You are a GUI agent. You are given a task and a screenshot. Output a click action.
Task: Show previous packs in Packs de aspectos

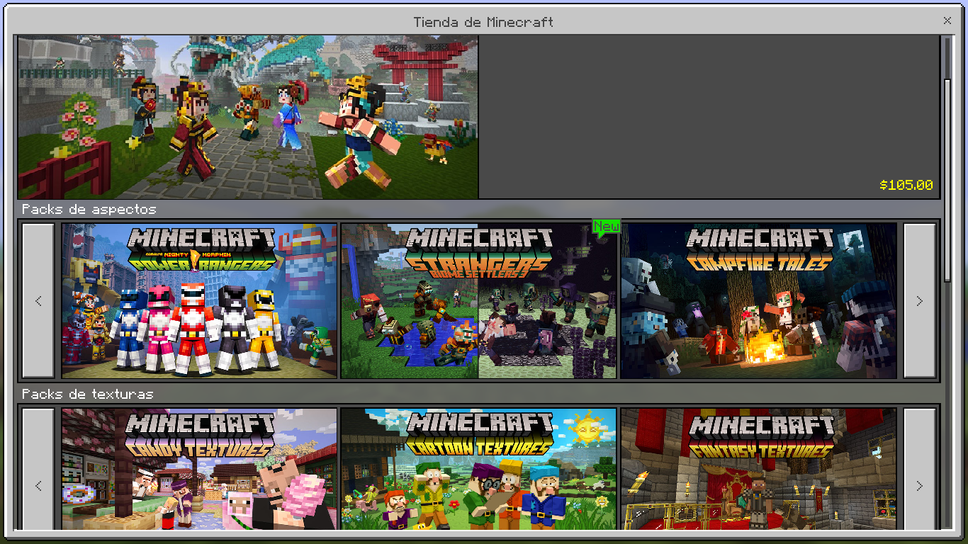coord(38,301)
